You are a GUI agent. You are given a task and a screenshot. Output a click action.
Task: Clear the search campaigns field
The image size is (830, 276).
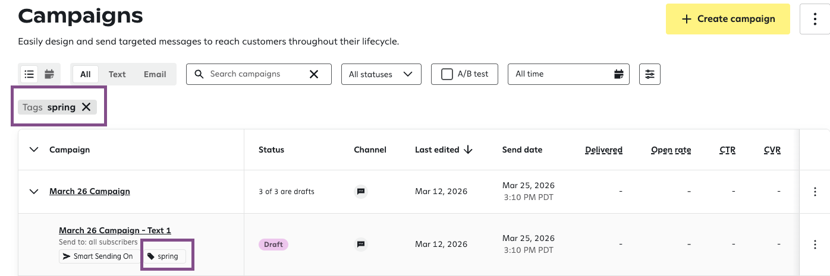[314, 74]
